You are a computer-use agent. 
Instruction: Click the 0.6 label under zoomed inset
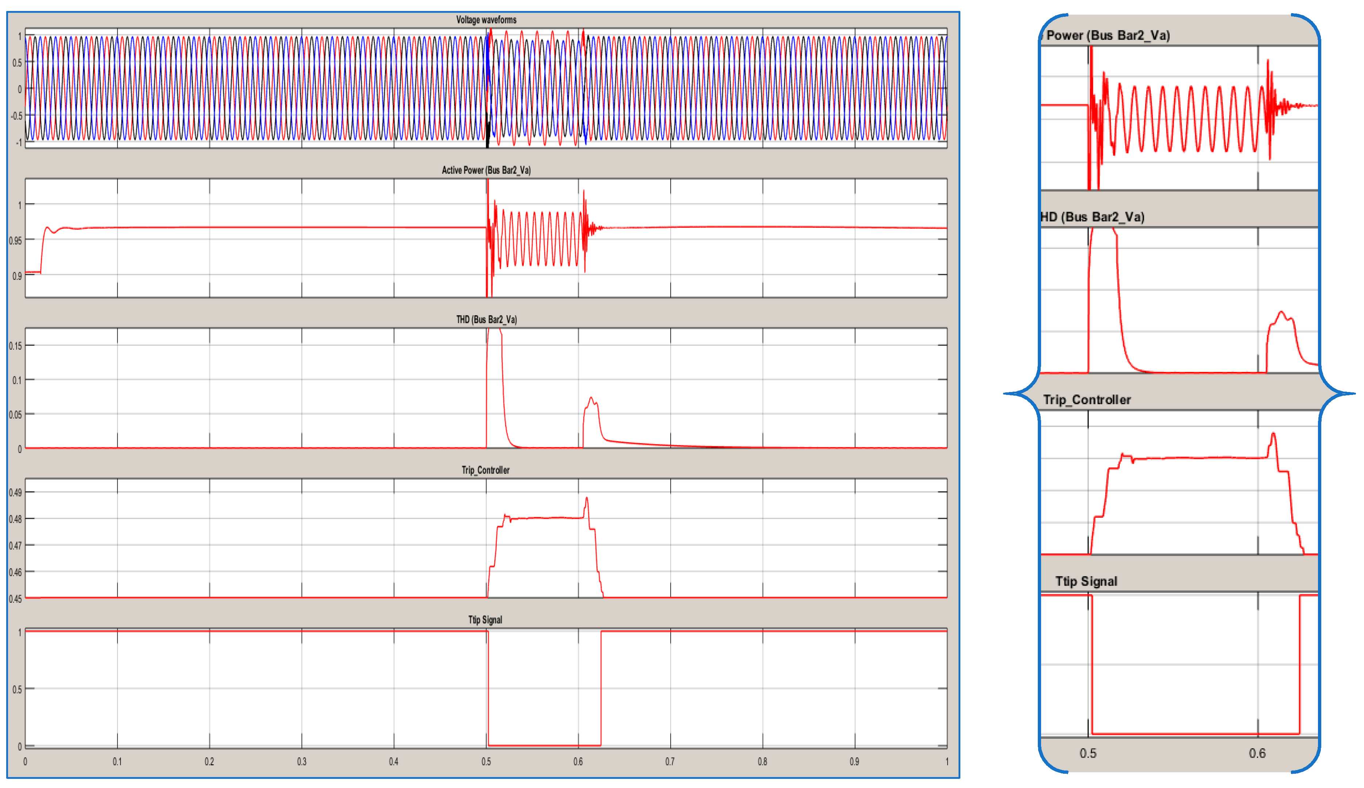(1257, 753)
